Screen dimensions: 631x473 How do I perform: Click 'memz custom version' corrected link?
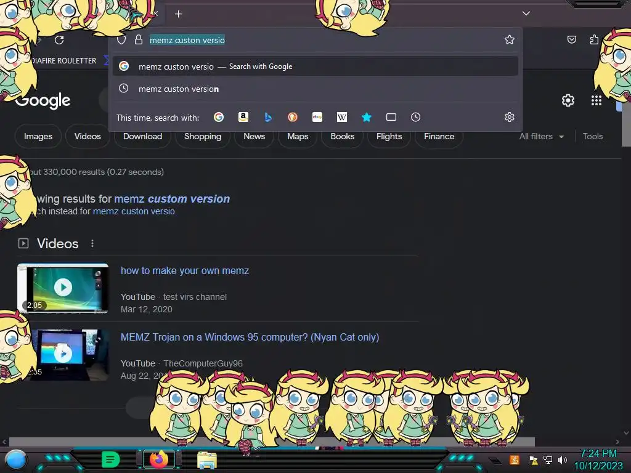(172, 199)
